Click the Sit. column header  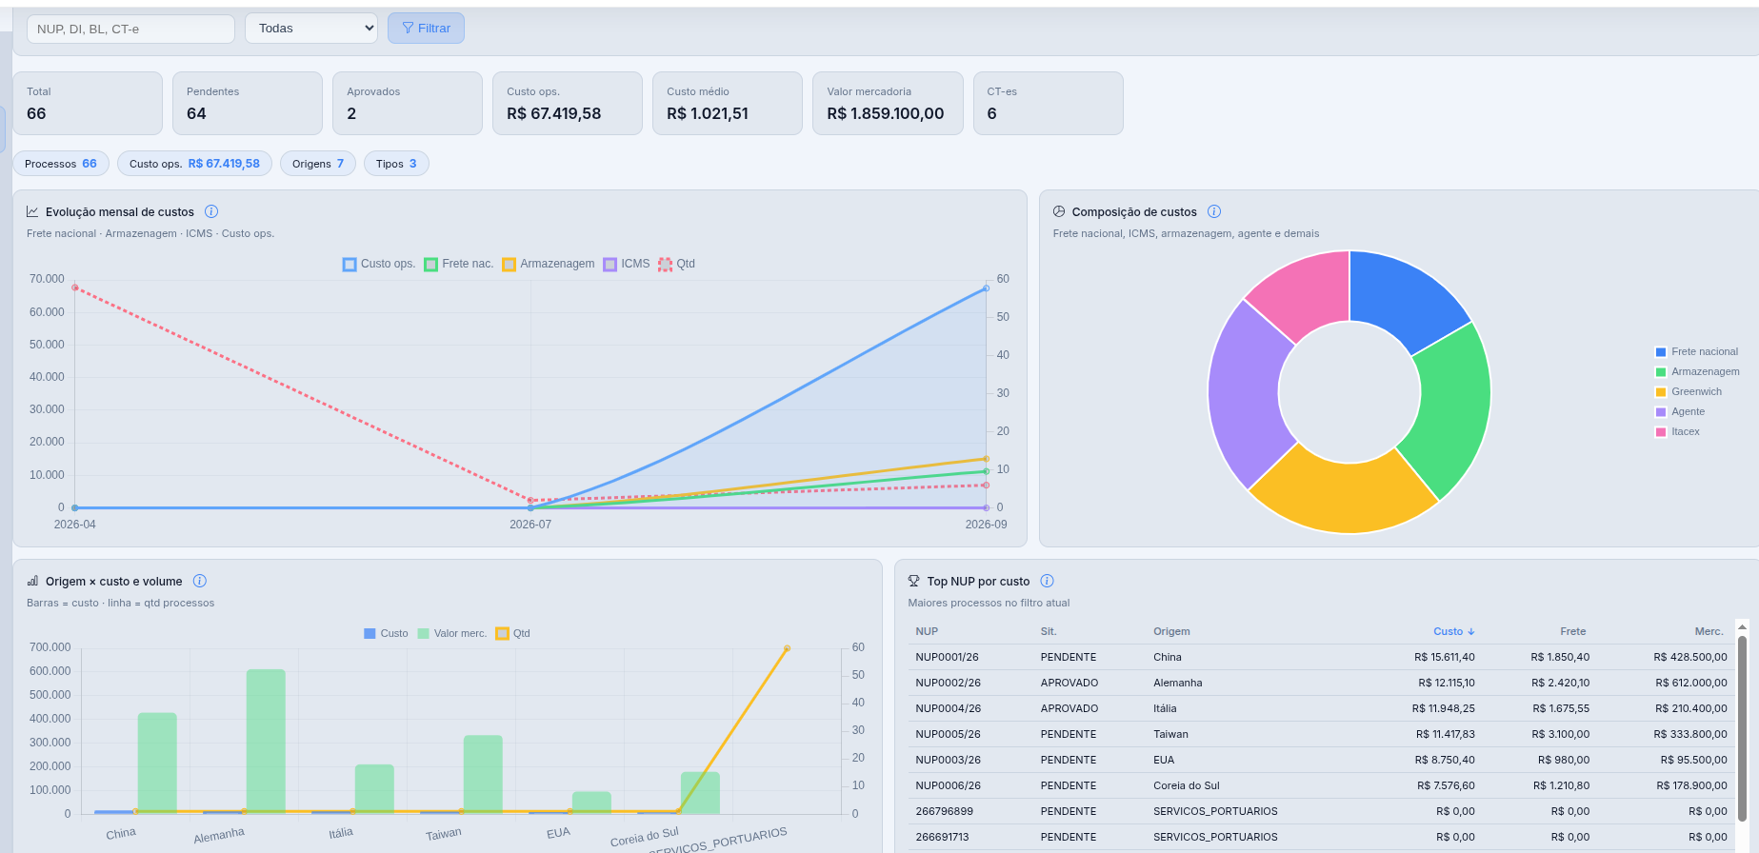(x=1049, y=631)
